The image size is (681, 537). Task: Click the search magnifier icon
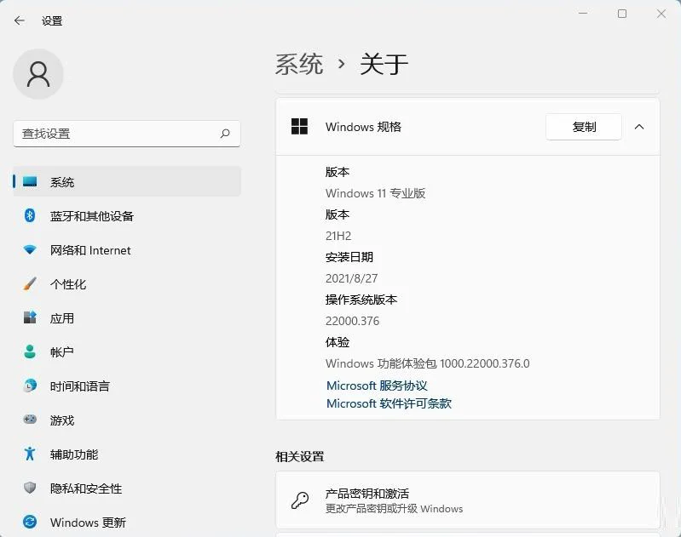[225, 134]
